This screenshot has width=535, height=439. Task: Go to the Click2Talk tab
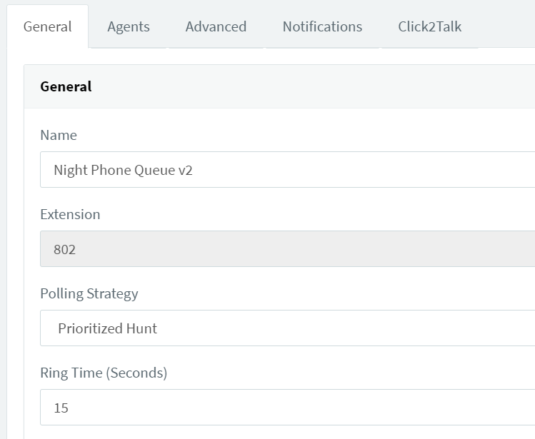point(429,27)
